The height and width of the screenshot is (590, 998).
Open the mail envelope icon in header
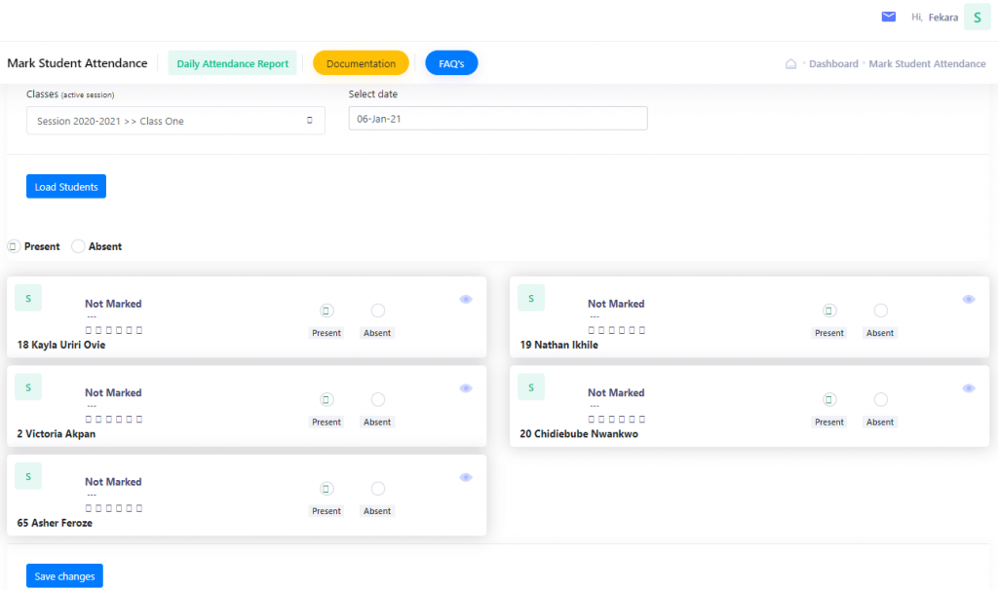click(x=888, y=17)
